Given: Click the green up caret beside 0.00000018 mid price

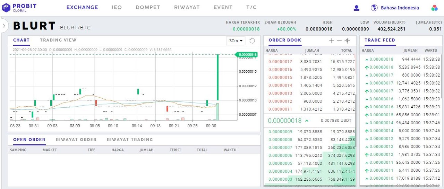Looking at the screenshot, I should coord(307,121).
